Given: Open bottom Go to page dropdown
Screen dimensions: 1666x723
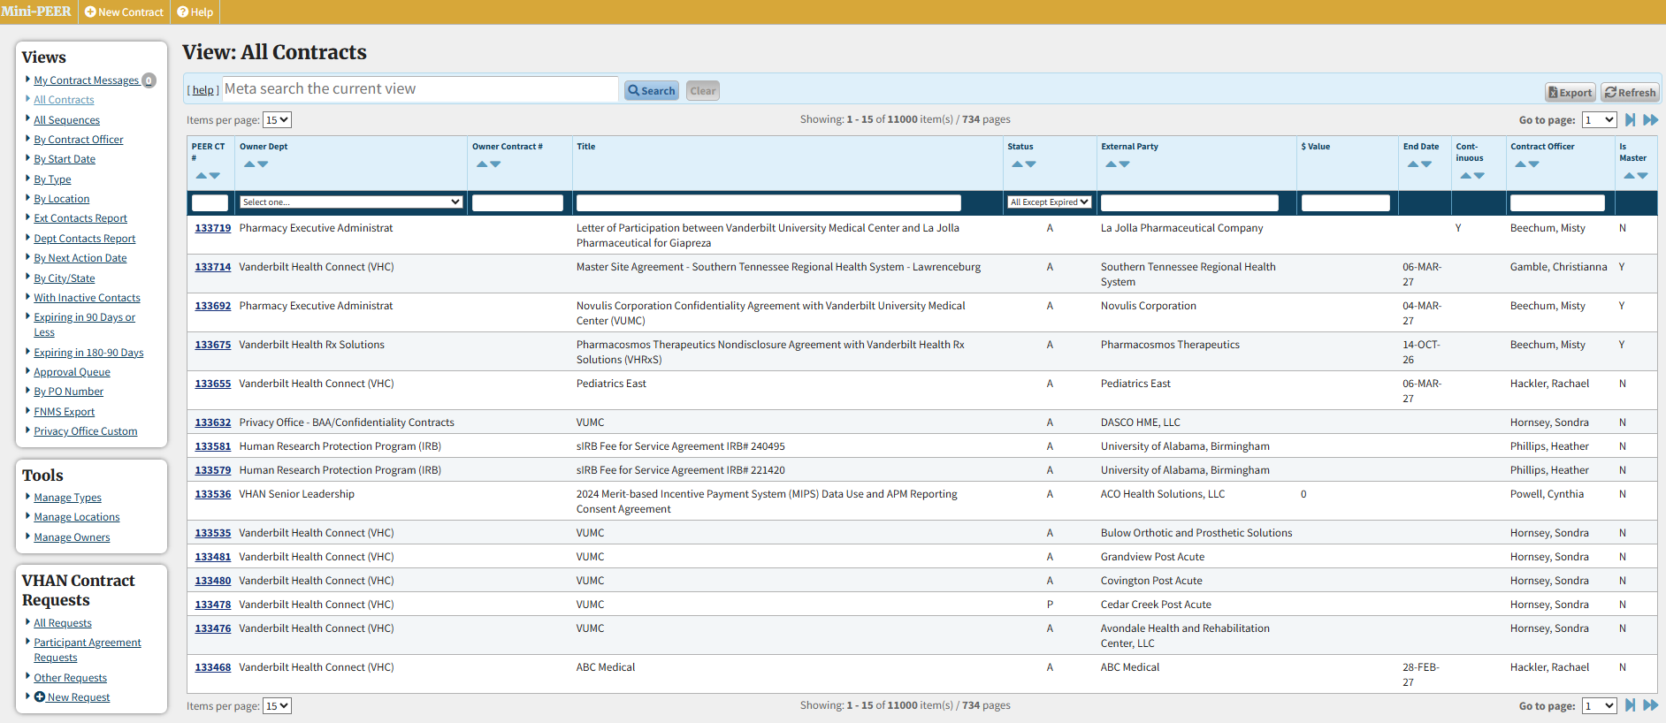Looking at the screenshot, I should pos(1600,705).
